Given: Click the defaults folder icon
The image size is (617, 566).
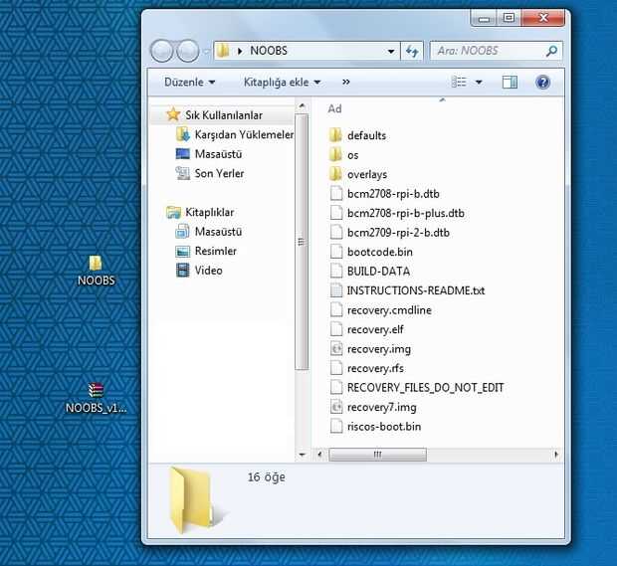Looking at the screenshot, I should [x=335, y=135].
